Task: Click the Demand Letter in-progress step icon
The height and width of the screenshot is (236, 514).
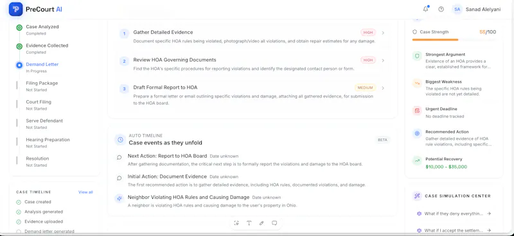Action: click(19, 65)
